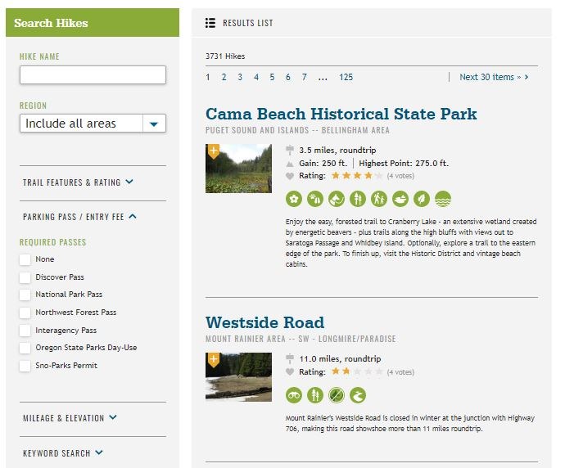Click the plus bookmark icon on Westside Road photo

pos(214,359)
